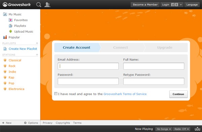Click the Electronica station radio icon
This screenshot has height=132, width=202.
[5, 89]
